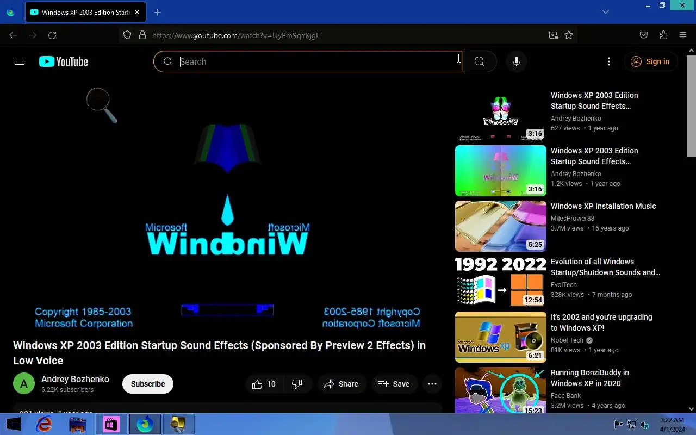Click the Sign in button
Viewport: 696px width, 435px height.
point(650,61)
